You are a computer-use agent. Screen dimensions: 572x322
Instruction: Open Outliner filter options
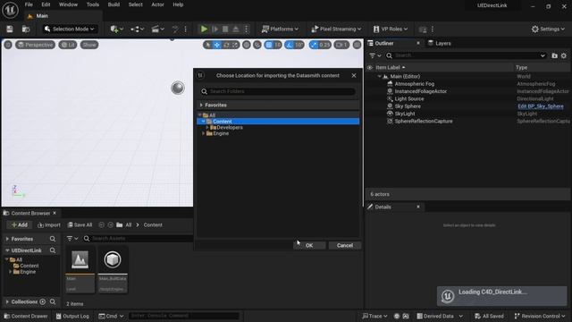[x=374, y=55]
